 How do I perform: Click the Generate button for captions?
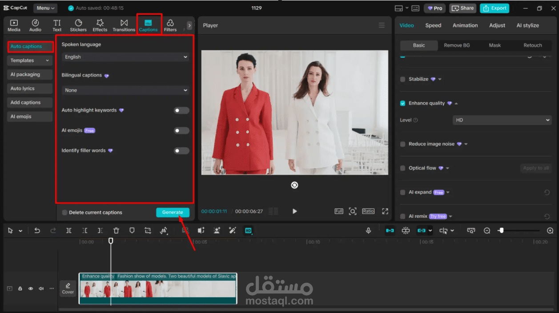pos(173,213)
